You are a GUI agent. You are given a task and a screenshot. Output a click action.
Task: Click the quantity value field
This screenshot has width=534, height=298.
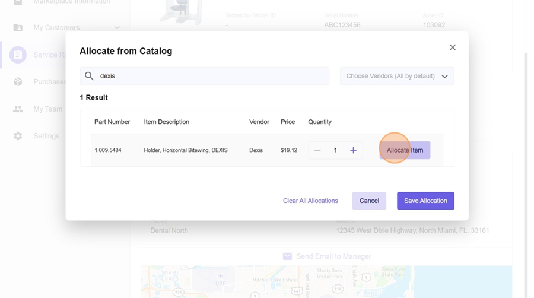(335, 150)
